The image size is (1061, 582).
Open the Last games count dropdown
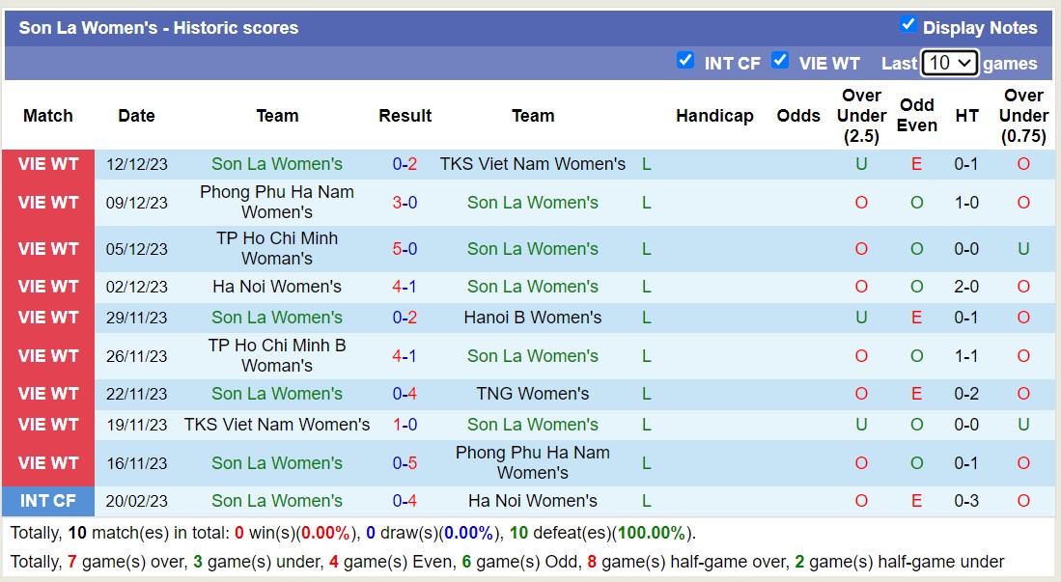pos(951,61)
